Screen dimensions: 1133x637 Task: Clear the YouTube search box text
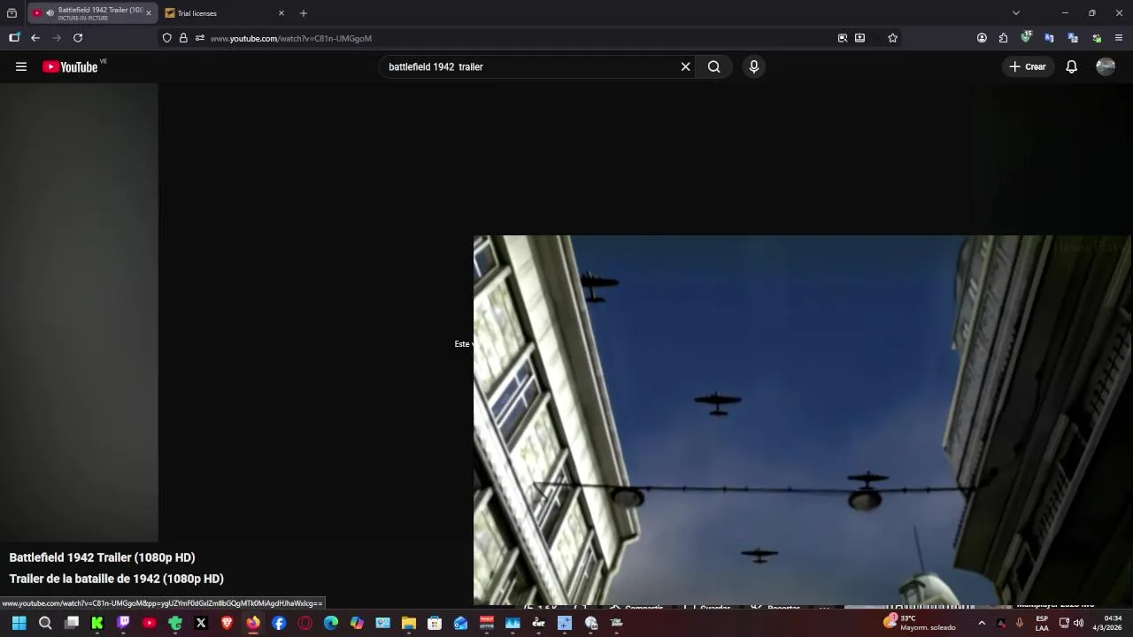[685, 66]
